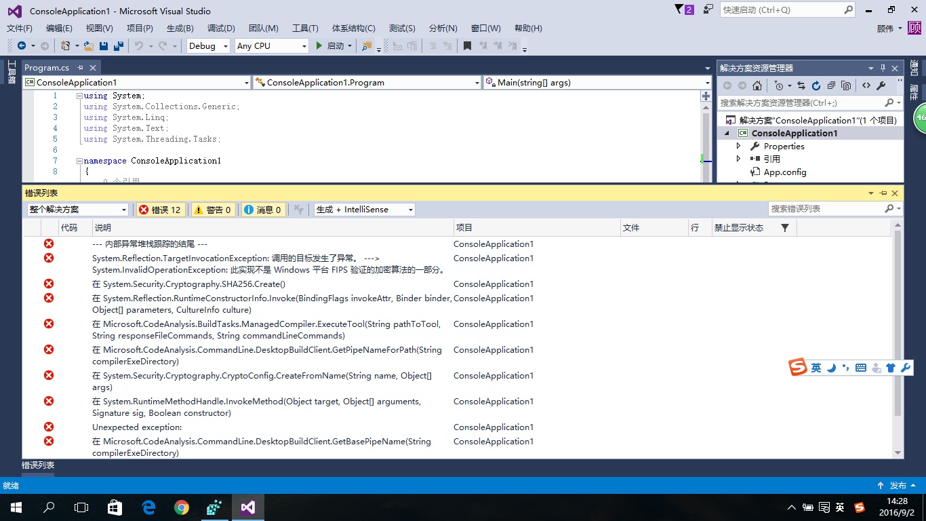Select the App.config file in Solution Explorer

(785, 172)
